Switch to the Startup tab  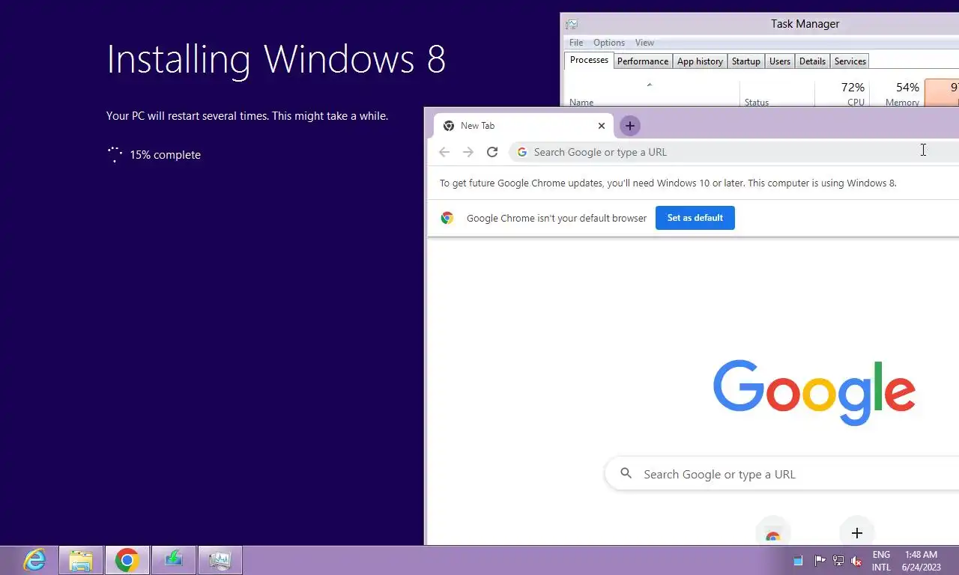click(745, 61)
